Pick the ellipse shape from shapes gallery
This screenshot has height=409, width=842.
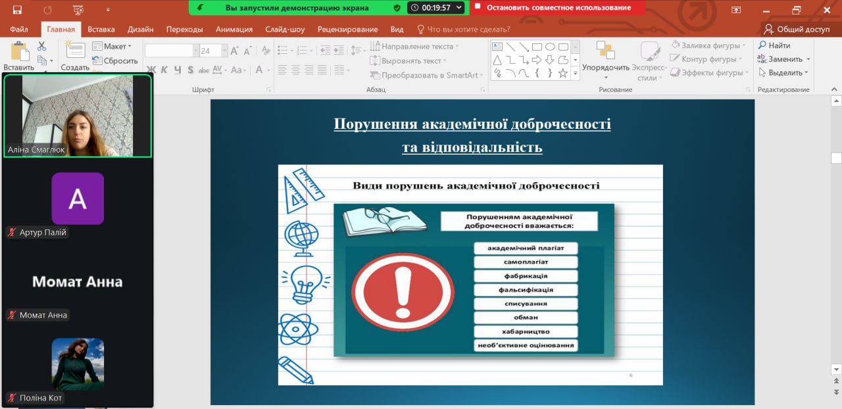click(x=550, y=47)
